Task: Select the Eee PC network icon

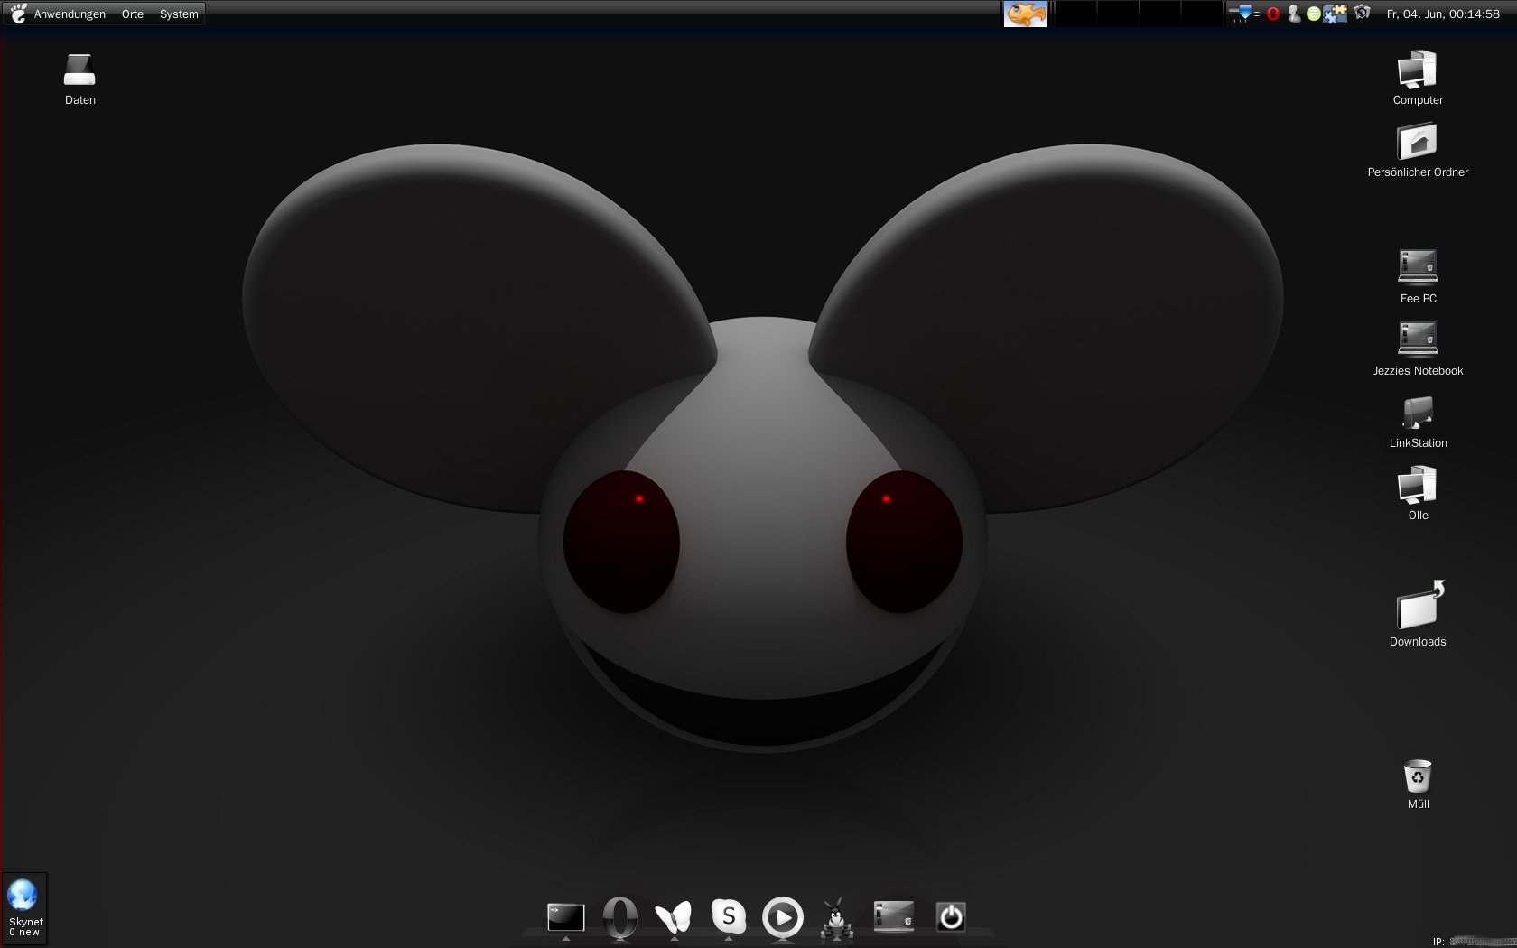Action: (x=1418, y=267)
